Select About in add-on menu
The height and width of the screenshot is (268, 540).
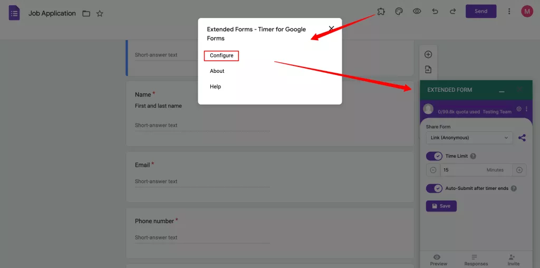click(x=217, y=71)
